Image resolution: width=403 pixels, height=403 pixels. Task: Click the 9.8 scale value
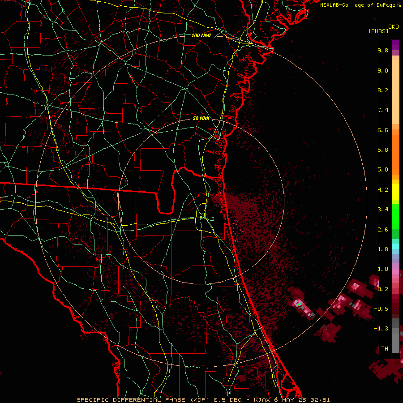pyautogui.click(x=383, y=50)
